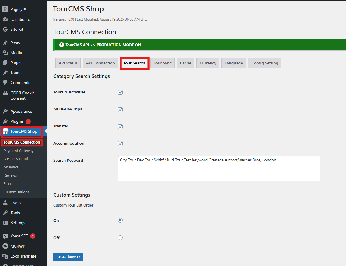Uncheck the Tours & Activities checkbox

coord(120,92)
